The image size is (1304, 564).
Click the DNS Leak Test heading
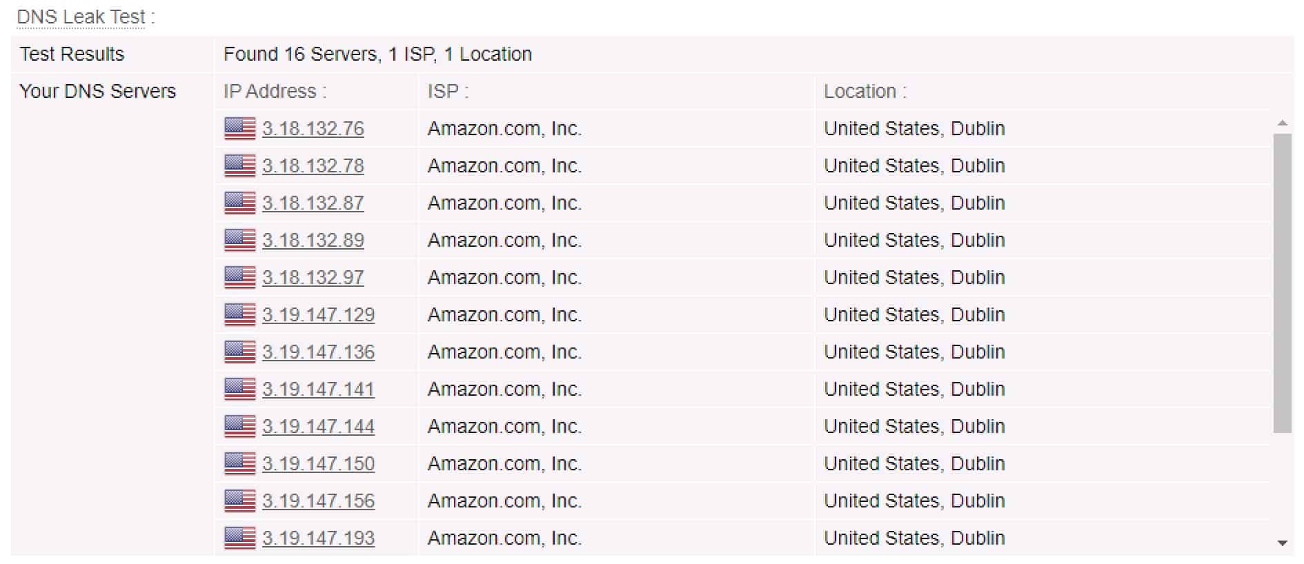tap(81, 17)
